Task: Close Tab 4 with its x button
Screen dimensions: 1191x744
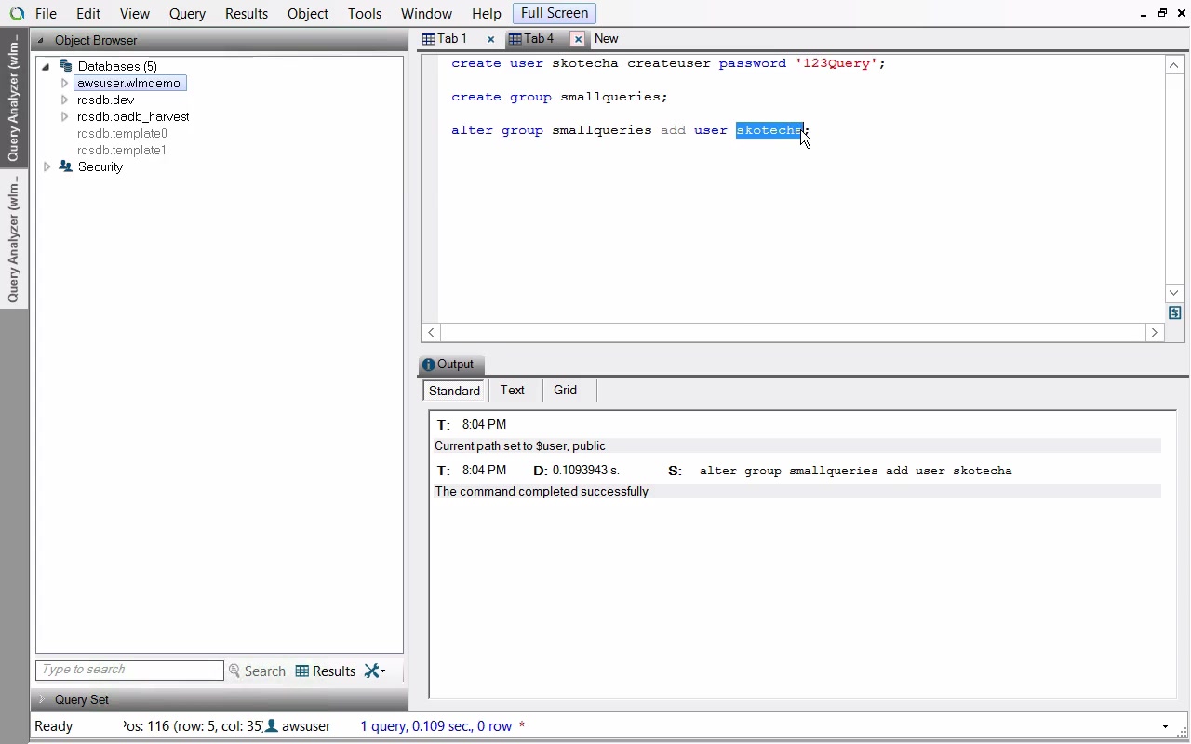Action: coord(578,39)
